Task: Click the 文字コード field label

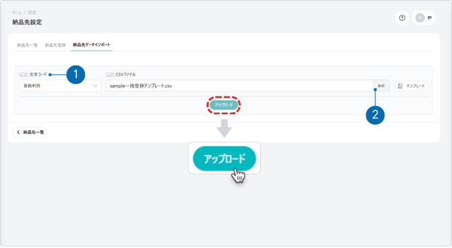Action: 38,75
